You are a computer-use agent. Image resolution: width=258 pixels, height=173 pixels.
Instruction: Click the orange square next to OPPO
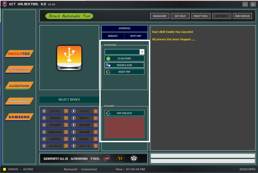coord(66,111)
